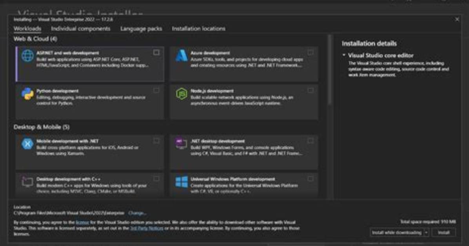
Task: Go to the Installation locations tab
Action: [x=198, y=29]
